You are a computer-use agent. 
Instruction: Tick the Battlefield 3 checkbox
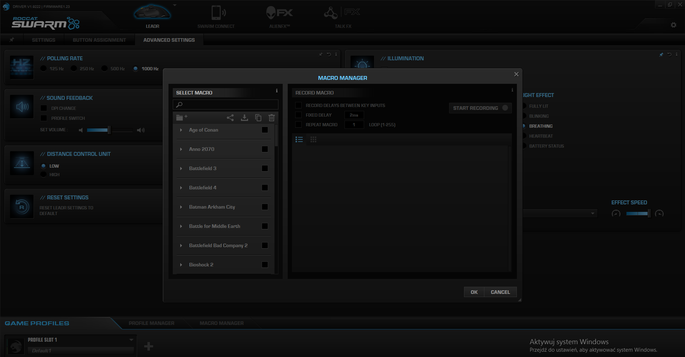point(265,168)
